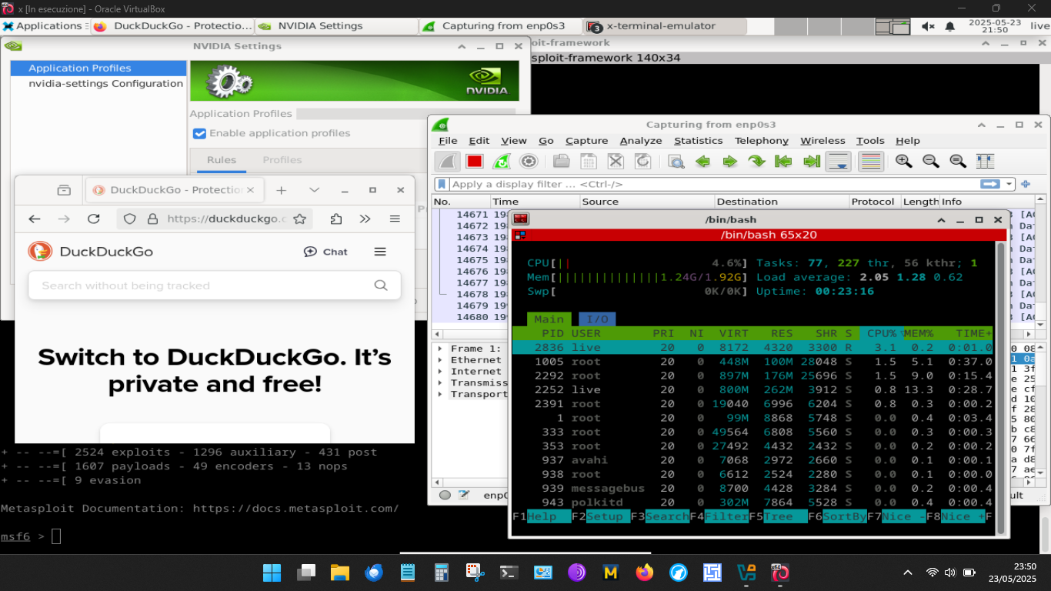Open the Wireshark Statistics menu
Image resolution: width=1051 pixels, height=591 pixels.
(x=698, y=141)
